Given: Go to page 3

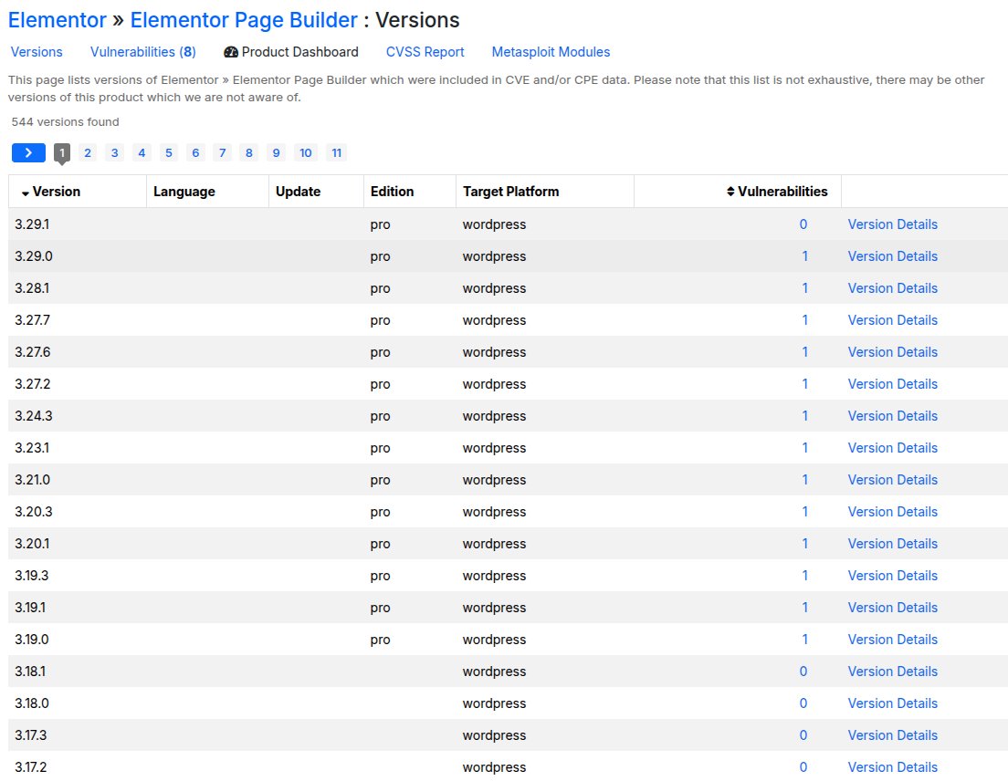Looking at the screenshot, I should (x=114, y=153).
